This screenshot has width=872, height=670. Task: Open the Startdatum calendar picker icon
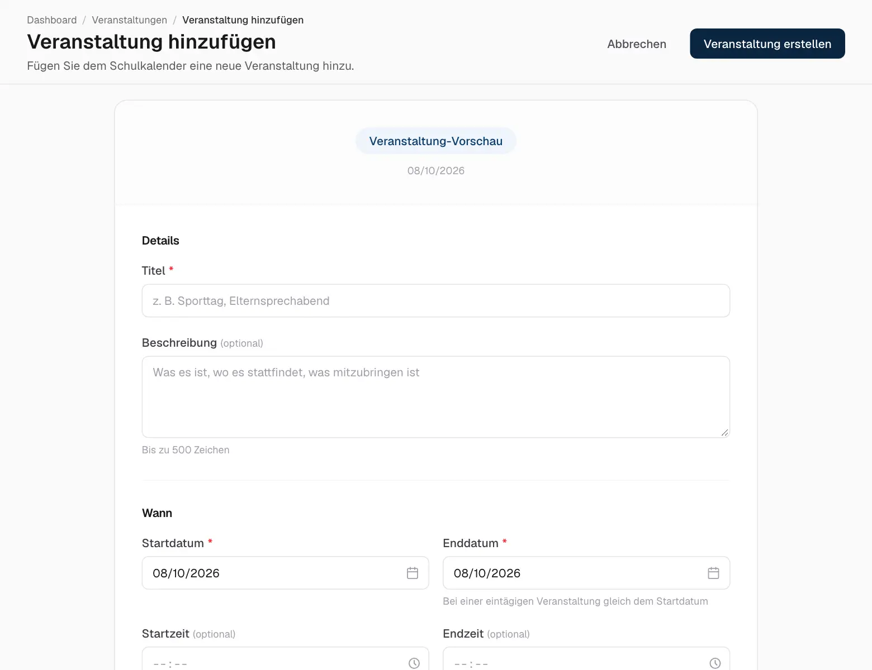click(x=413, y=573)
